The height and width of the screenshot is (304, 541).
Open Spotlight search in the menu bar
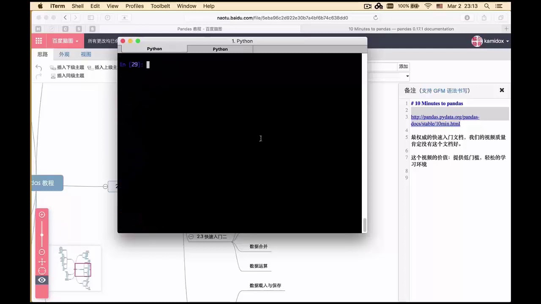point(487,6)
